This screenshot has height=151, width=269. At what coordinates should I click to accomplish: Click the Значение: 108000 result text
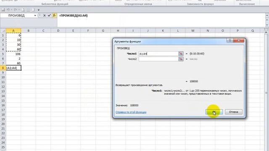(x=127, y=105)
